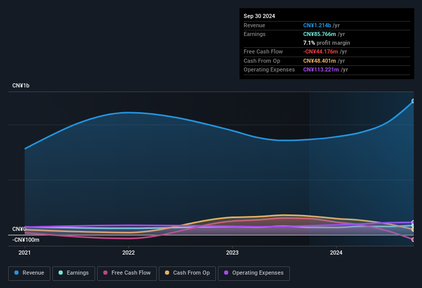422x288 pixels.
Task: Click the -CN¥44.176m free cash flow value
Action: [321, 51]
